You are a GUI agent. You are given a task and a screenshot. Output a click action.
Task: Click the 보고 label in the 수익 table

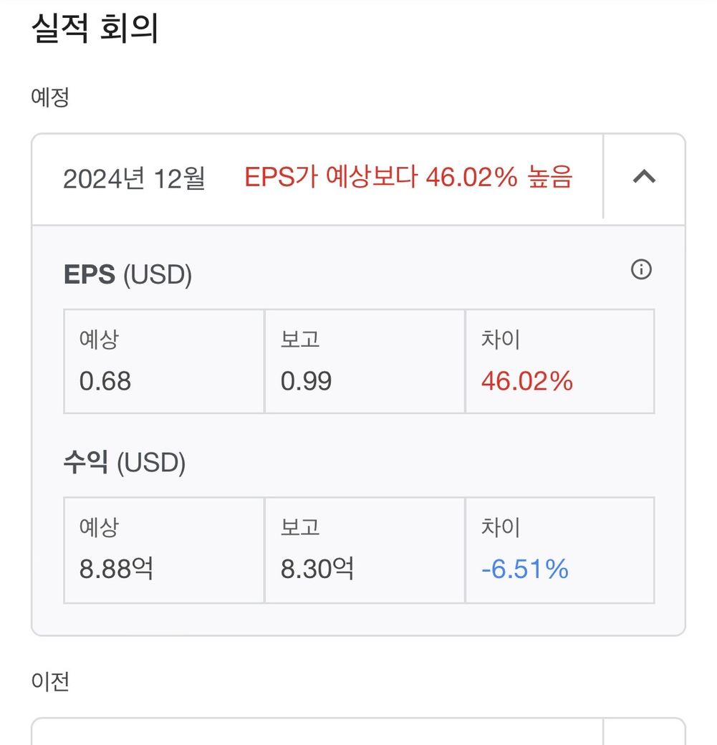tap(300, 527)
